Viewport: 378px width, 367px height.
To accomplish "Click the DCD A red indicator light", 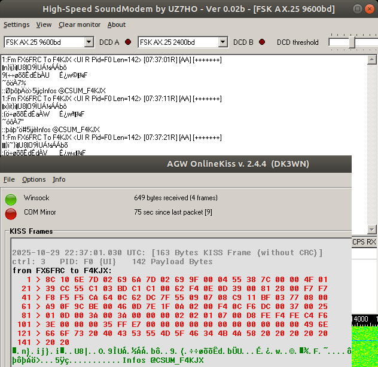I will [128, 42].
